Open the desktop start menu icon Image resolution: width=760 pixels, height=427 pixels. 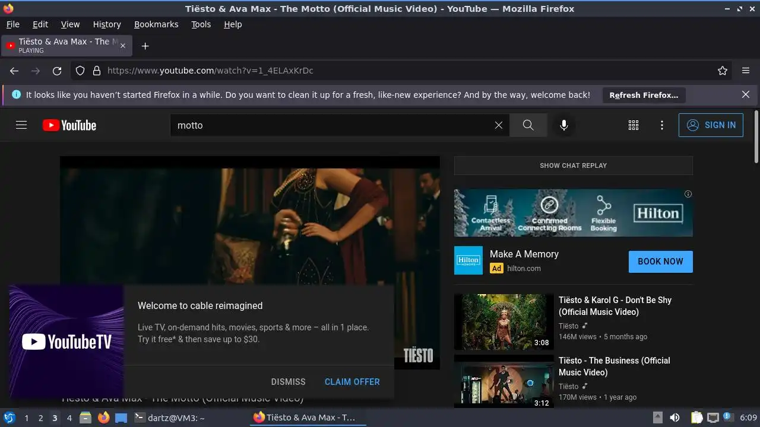9,418
